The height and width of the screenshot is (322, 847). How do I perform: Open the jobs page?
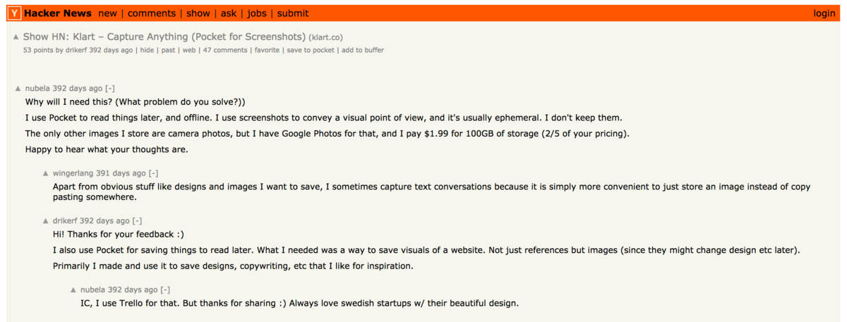(x=257, y=13)
